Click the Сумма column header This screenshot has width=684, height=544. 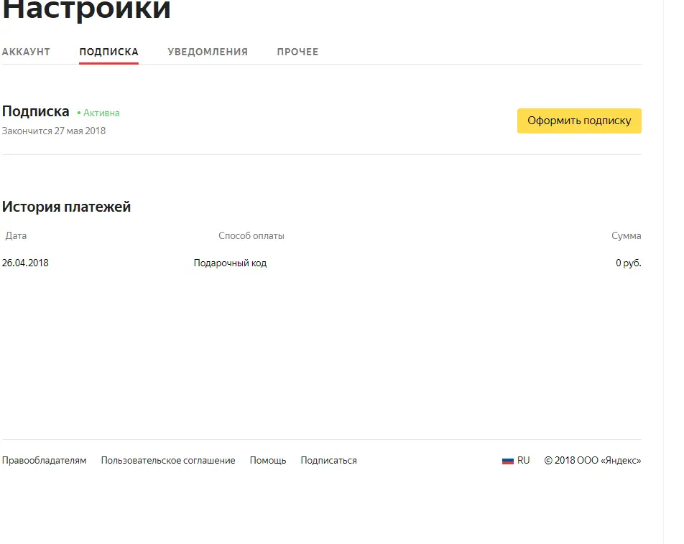tap(627, 236)
